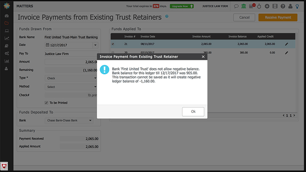
Task: Click the blue help icon beside page title
Action: pyautogui.click(x=166, y=16)
